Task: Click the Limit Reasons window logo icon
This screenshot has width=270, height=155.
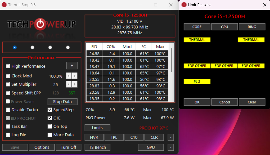Action: tap(184, 5)
